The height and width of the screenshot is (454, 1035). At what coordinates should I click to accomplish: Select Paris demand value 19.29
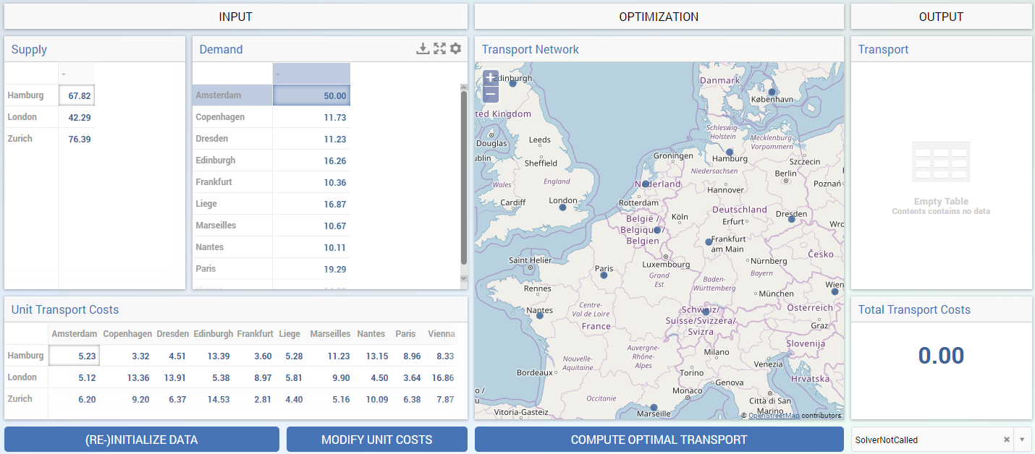click(x=311, y=269)
